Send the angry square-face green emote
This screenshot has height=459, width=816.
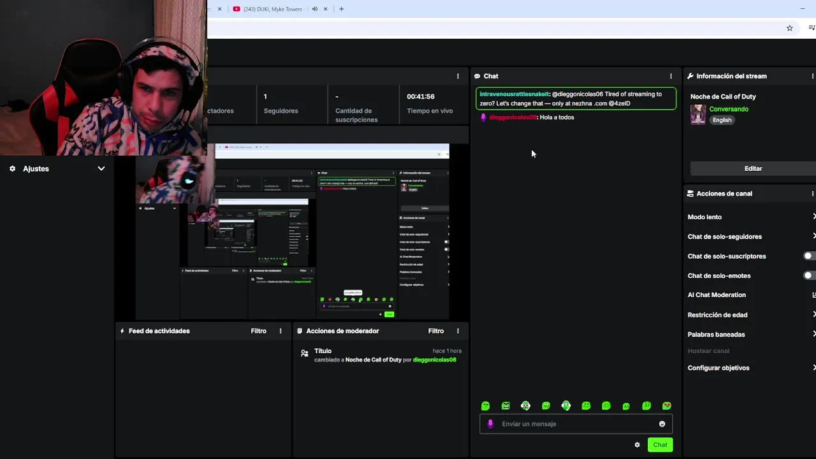506,406
